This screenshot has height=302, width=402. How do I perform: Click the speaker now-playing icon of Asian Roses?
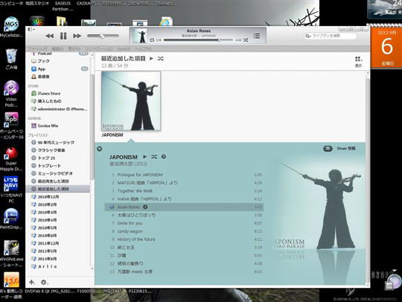pyautogui.click(x=112, y=207)
